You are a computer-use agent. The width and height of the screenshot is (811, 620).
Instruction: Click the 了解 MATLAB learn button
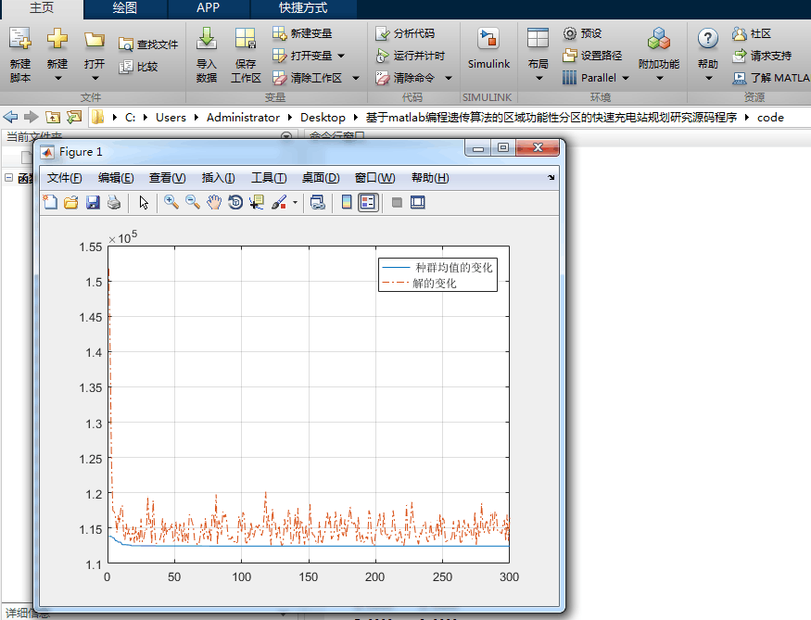click(770, 78)
